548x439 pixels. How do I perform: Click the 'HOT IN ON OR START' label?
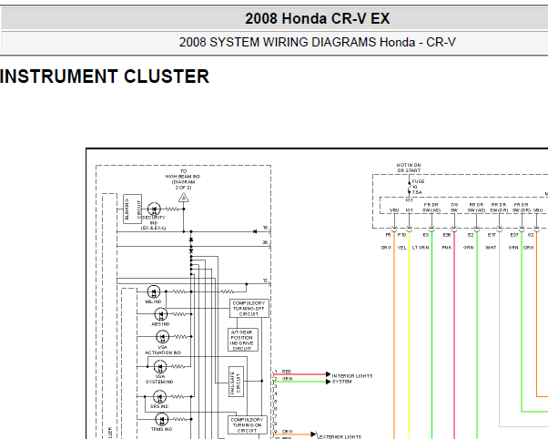tap(409, 168)
